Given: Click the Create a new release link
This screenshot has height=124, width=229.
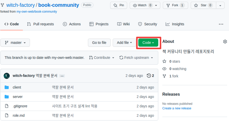Looking at the screenshot, I should coord(177,108).
